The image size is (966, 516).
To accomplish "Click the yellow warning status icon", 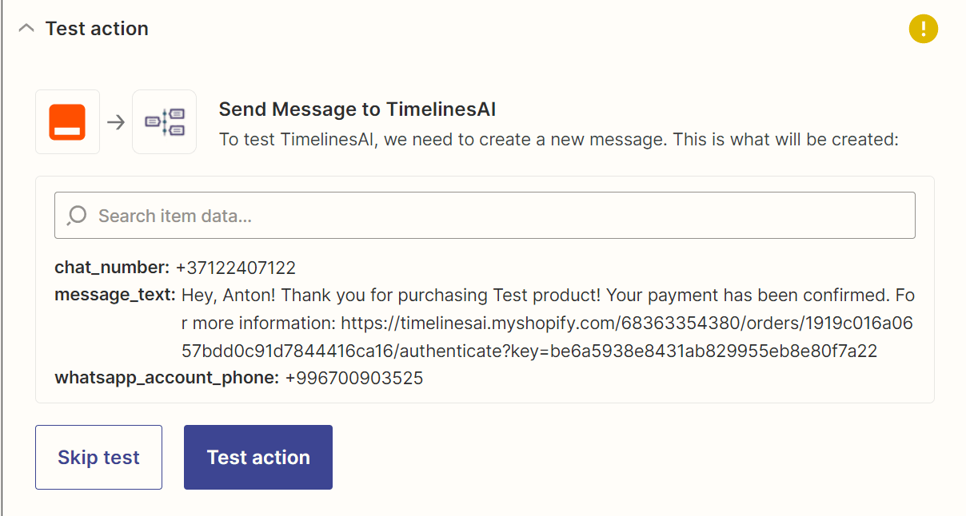I will point(923,30).
